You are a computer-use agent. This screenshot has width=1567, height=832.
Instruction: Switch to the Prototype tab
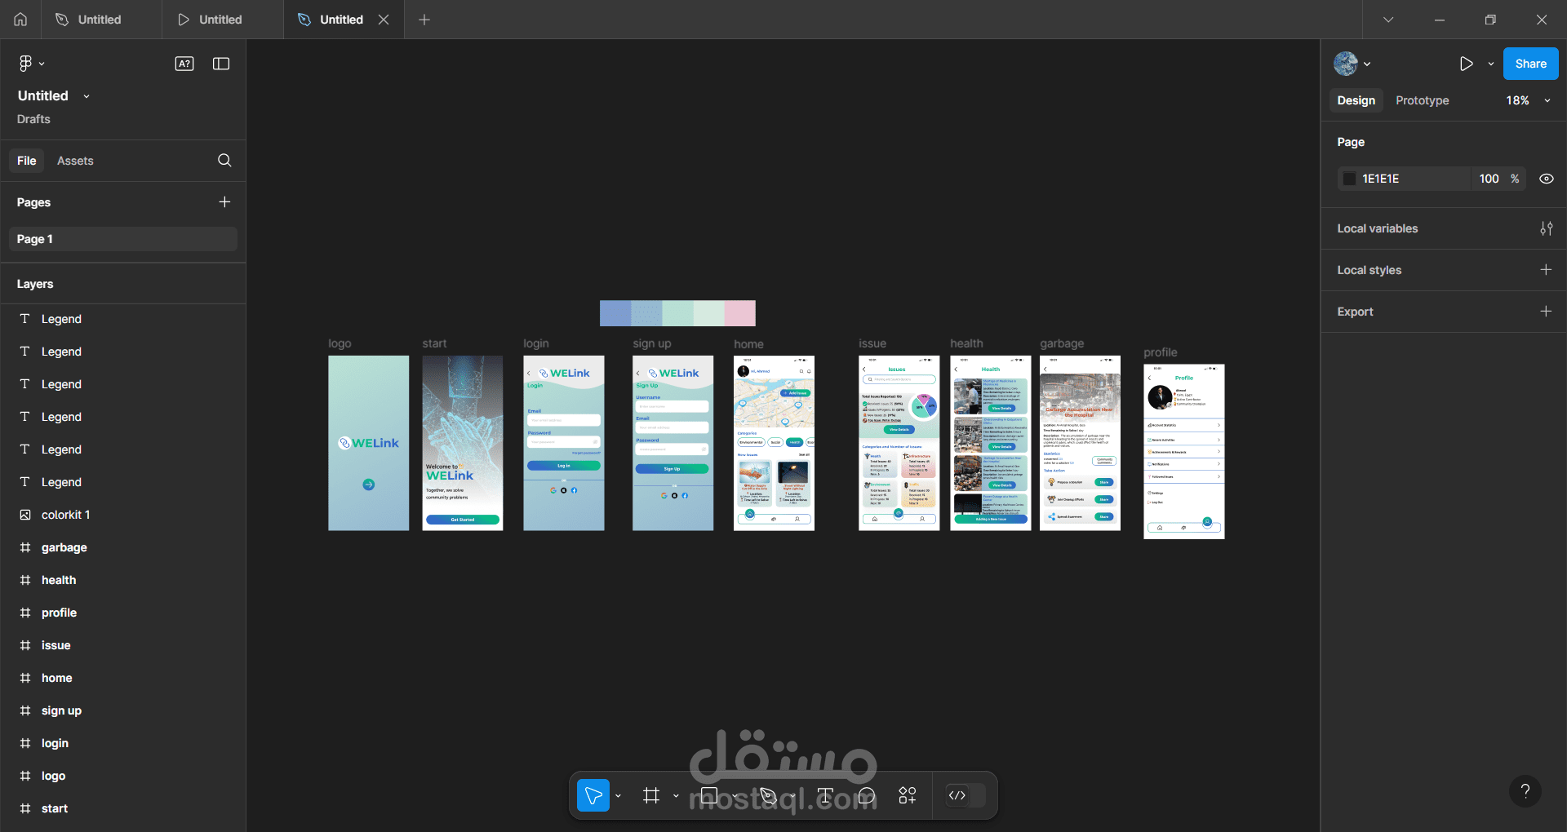click(x=1421, y=100)
